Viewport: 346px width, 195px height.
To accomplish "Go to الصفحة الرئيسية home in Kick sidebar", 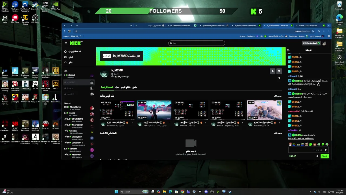I will pos(72,51).
